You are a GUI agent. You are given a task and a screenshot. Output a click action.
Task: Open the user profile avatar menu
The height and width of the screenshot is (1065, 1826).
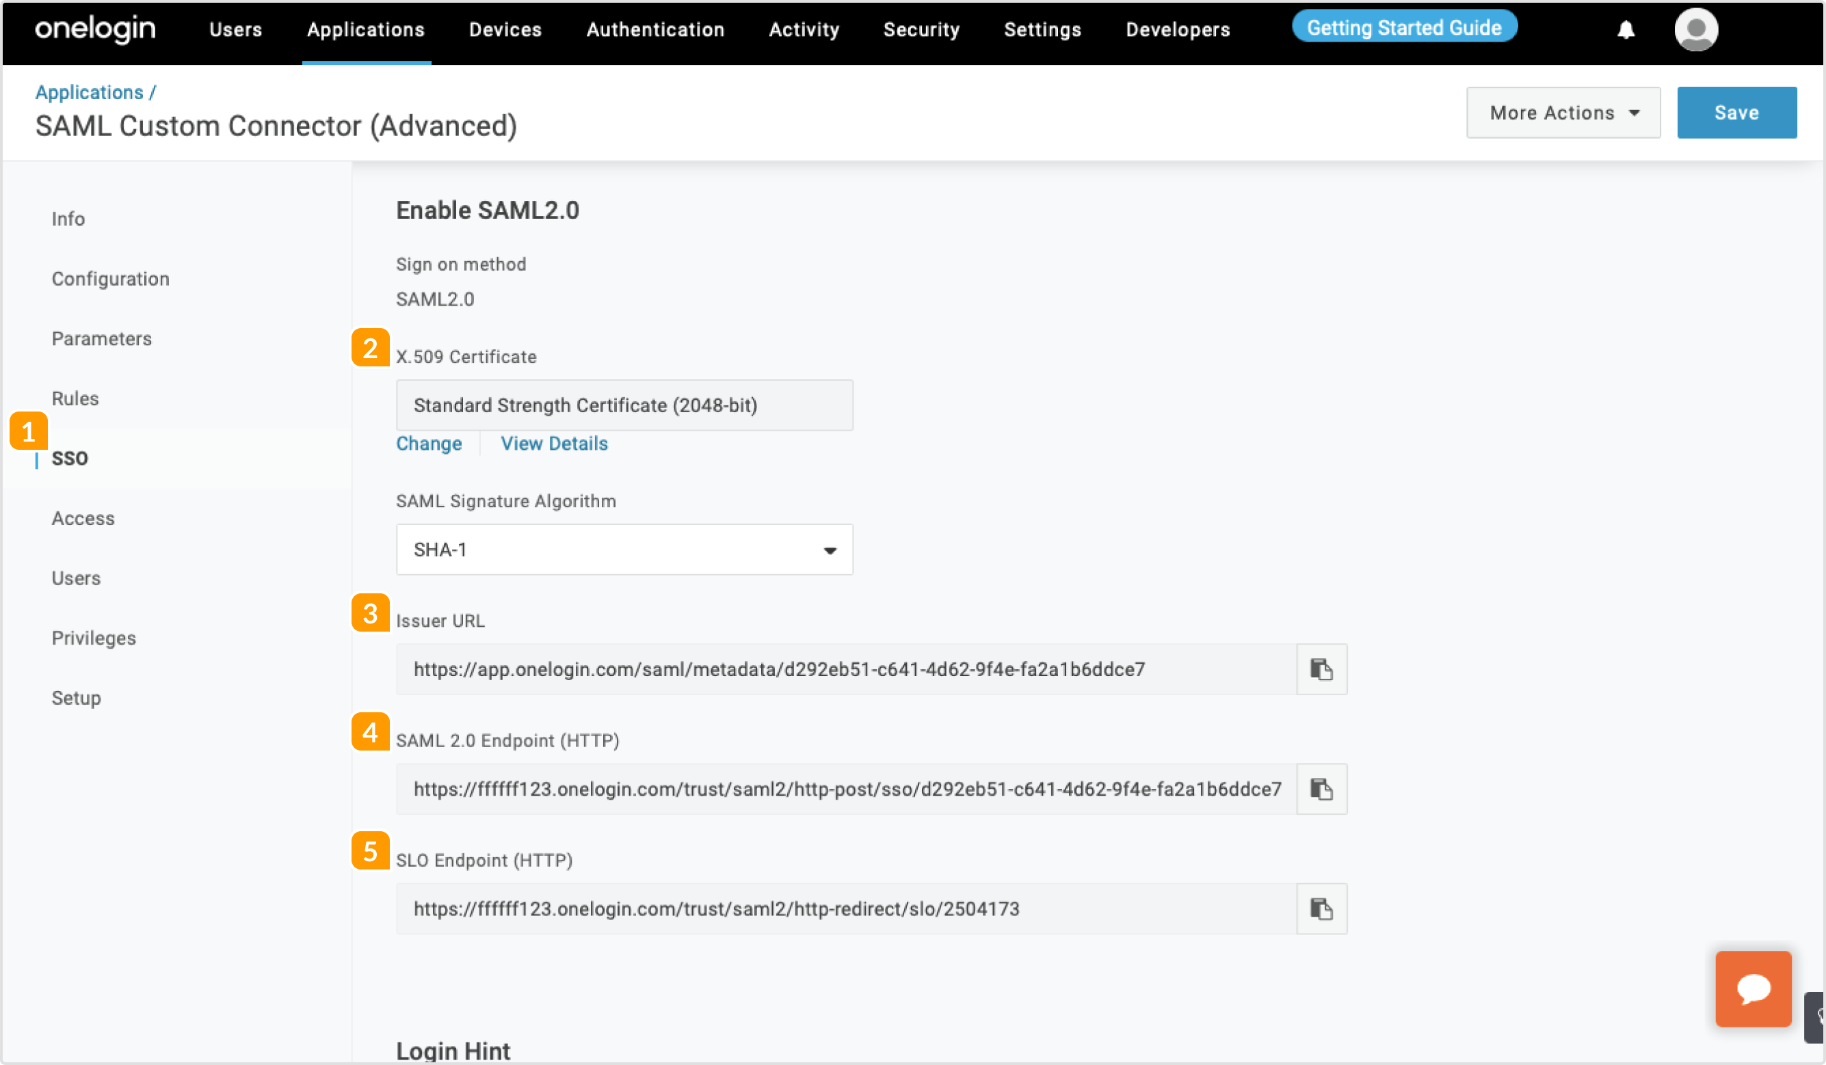[1695, 29]
